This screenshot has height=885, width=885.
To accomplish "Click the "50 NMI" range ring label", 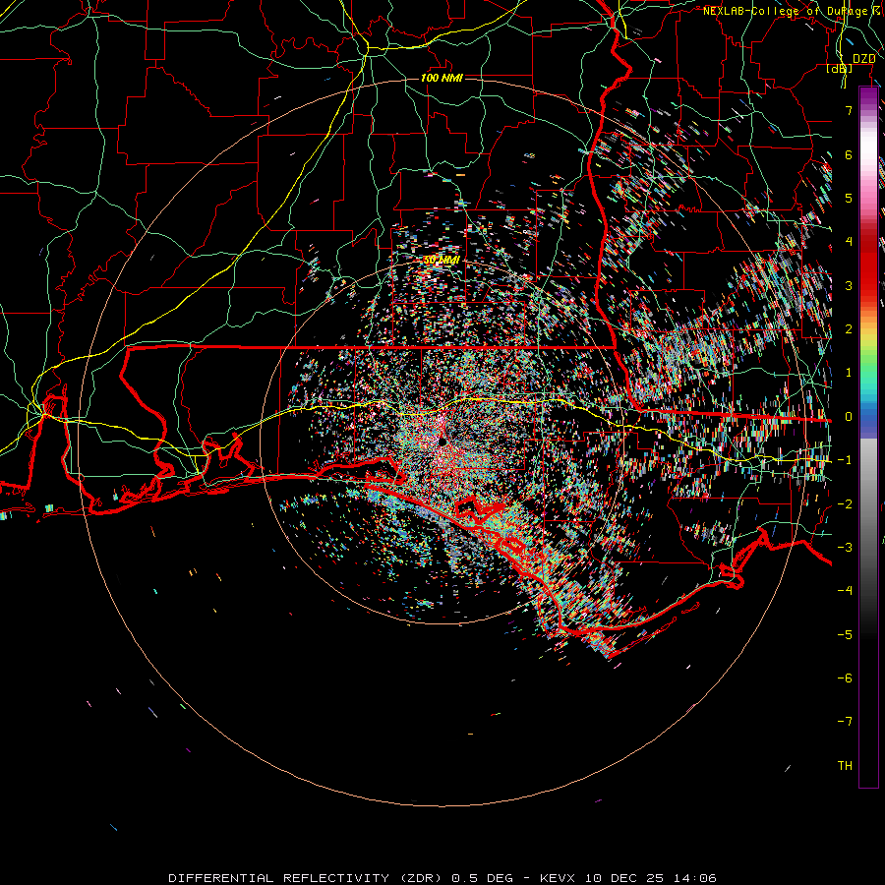I will pyautogui.click(x=442, y=260).
